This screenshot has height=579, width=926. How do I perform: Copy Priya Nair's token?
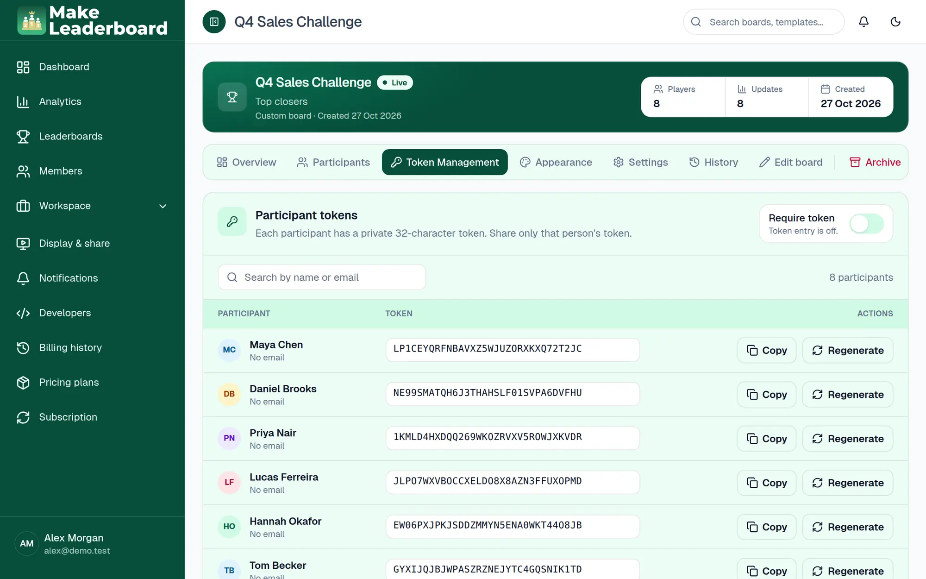[x=767, y=439]
